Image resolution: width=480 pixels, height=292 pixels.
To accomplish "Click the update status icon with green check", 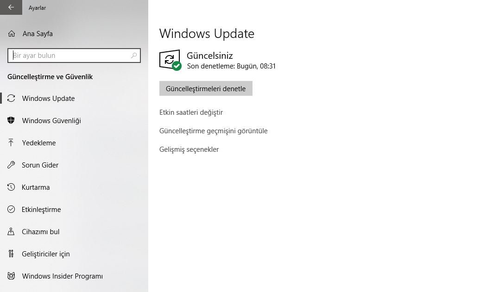I will click(x=170, y=60).
